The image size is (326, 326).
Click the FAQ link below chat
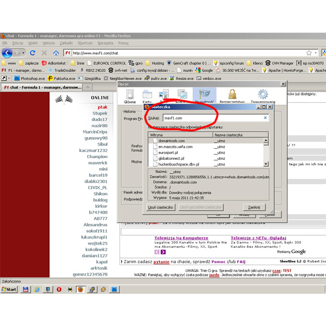click(241, 261)
